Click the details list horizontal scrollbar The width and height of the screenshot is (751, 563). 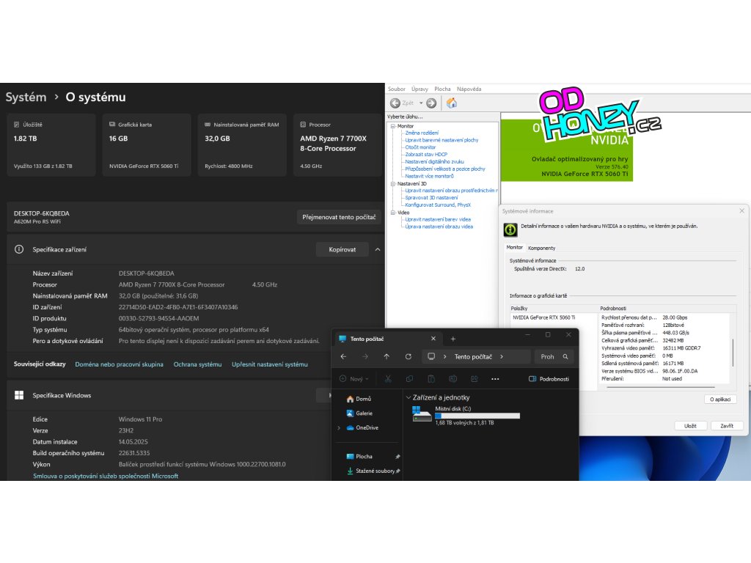click(661, 386)
